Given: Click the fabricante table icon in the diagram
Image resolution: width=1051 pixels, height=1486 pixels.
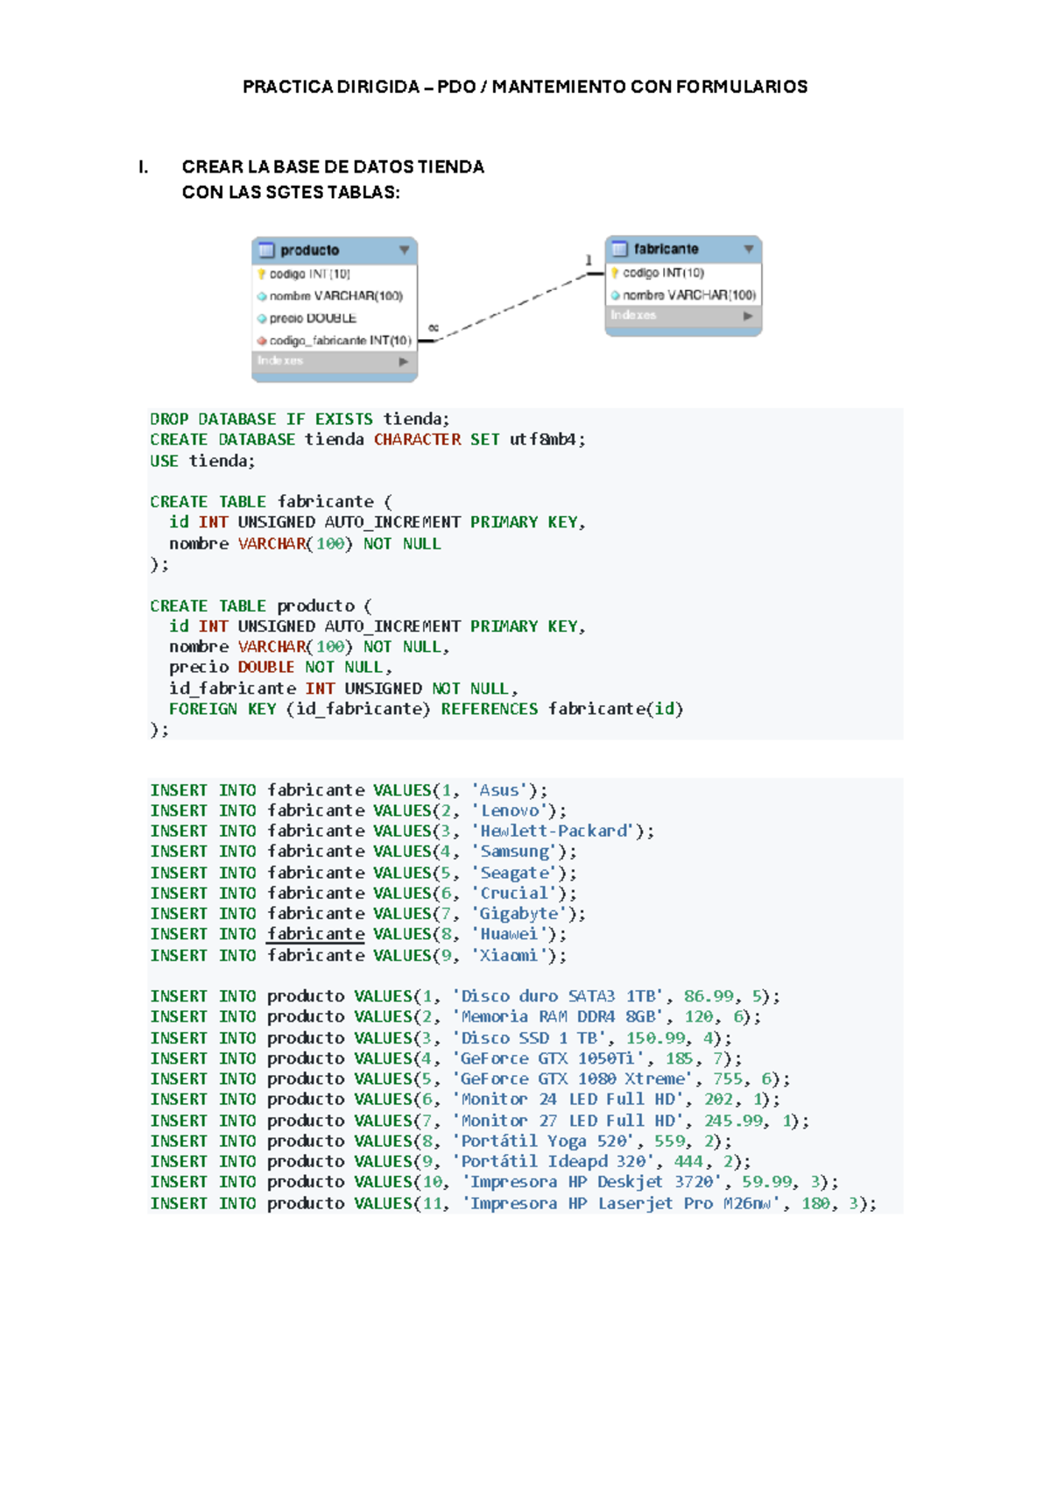Looking at the screenshot, I should click(x=620, y=249).
